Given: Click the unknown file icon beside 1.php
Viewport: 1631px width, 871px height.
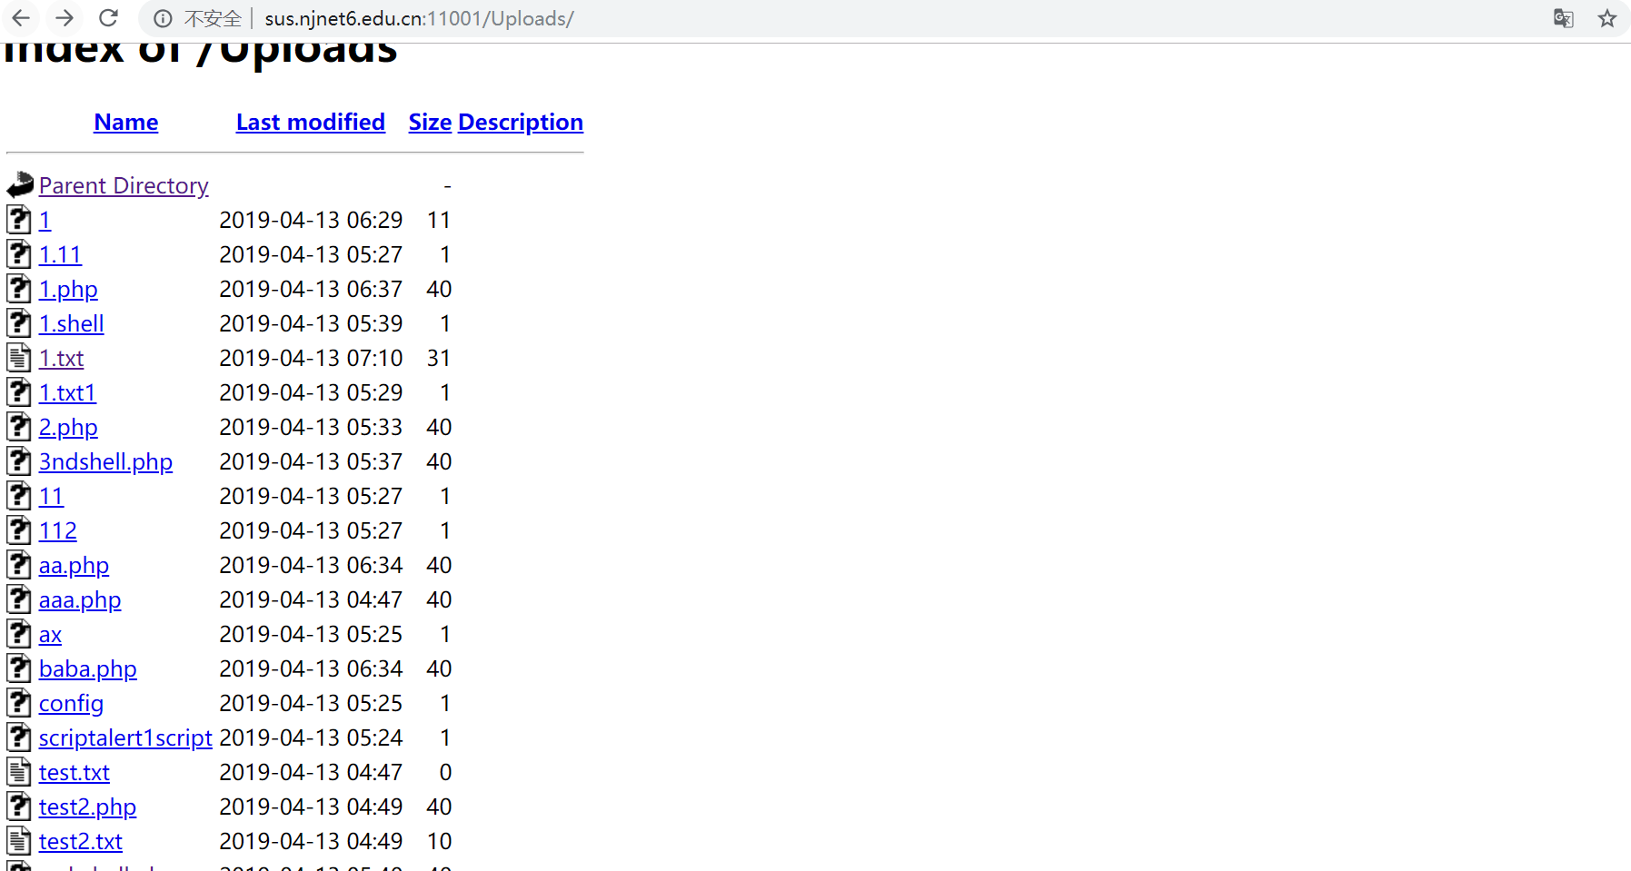Looking at the screenshot, I should (x=19, y=288).
